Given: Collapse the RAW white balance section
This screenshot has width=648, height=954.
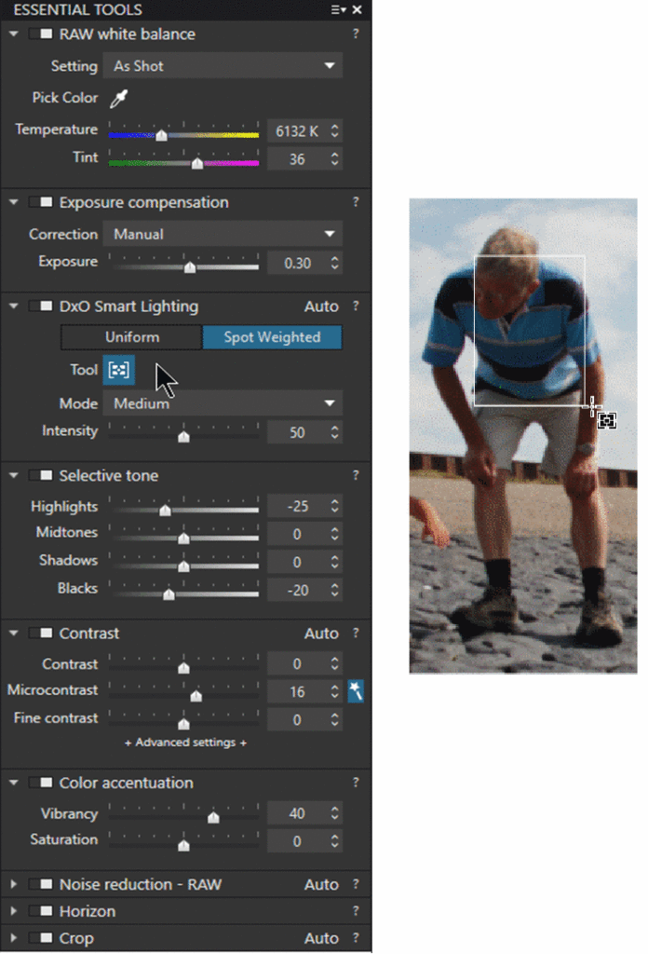Looking at the screenshot, I should tap(13, 34).
